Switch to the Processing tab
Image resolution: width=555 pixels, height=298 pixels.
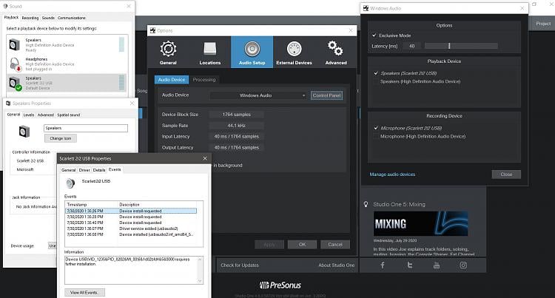coord(204,80)
